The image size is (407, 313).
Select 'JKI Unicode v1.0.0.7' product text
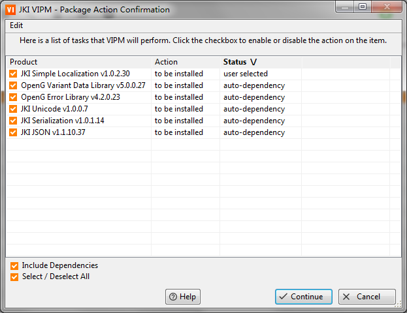[x=54, y=109]
